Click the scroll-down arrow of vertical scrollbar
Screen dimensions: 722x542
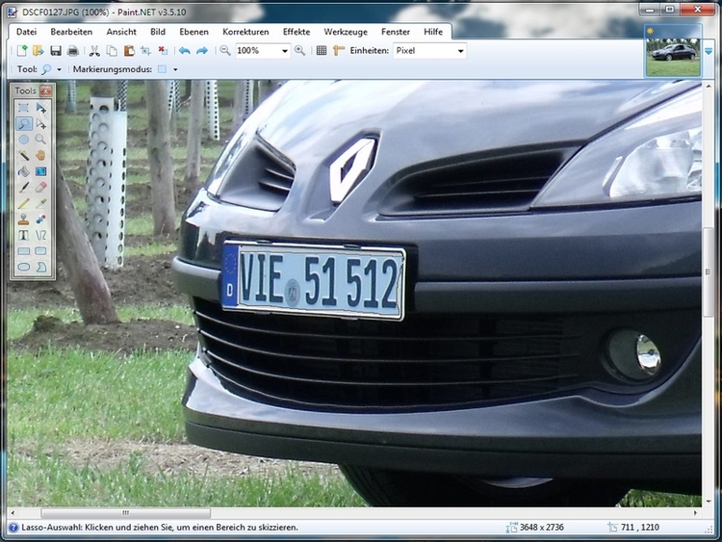(x=709, y=502)
